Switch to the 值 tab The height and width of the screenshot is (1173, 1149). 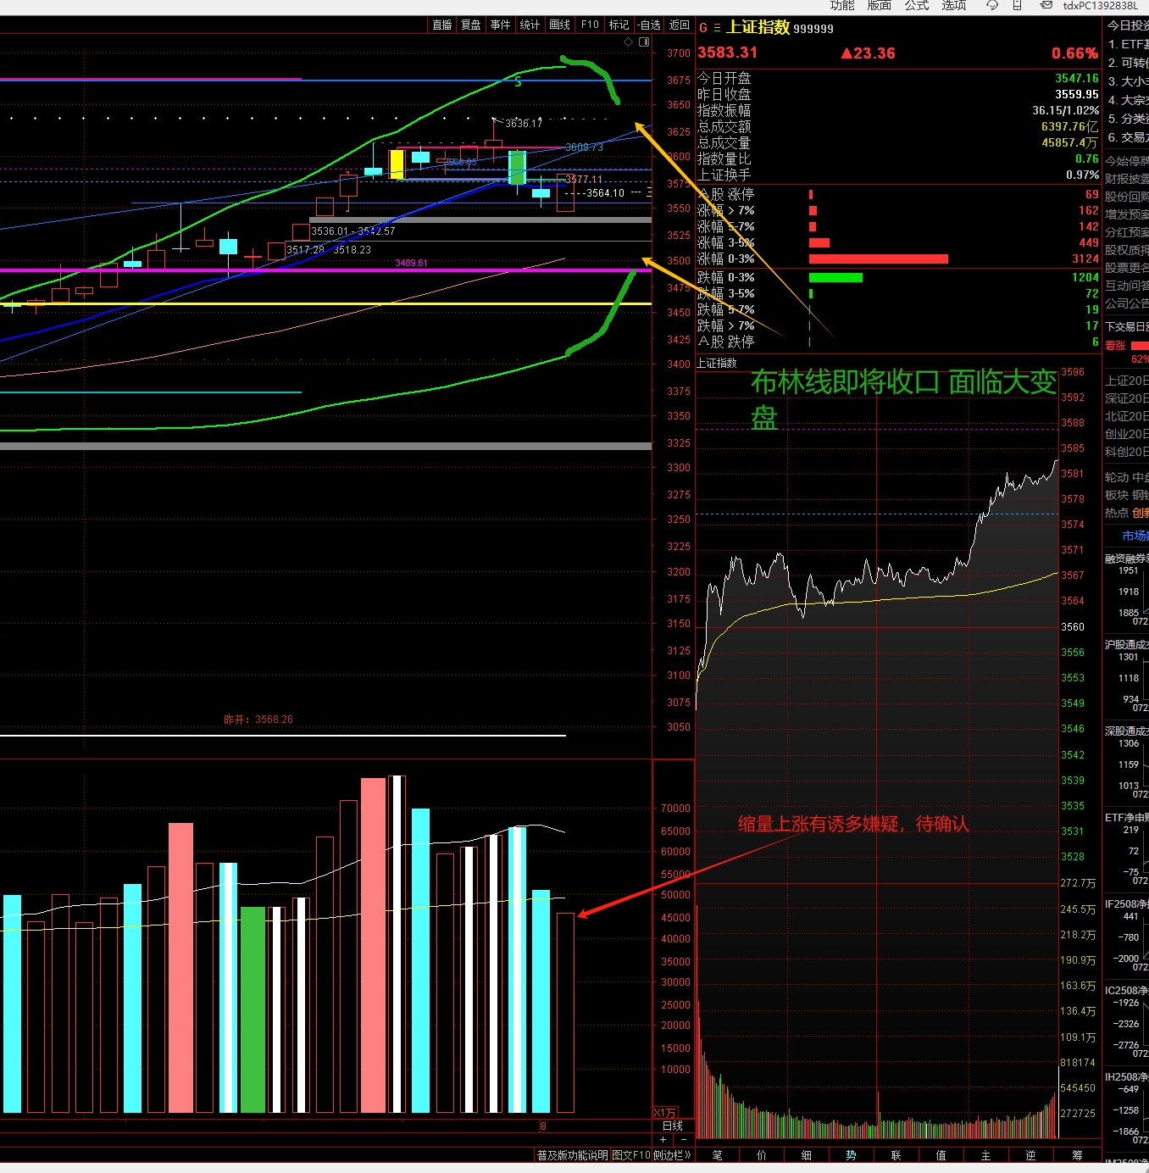941,1155
